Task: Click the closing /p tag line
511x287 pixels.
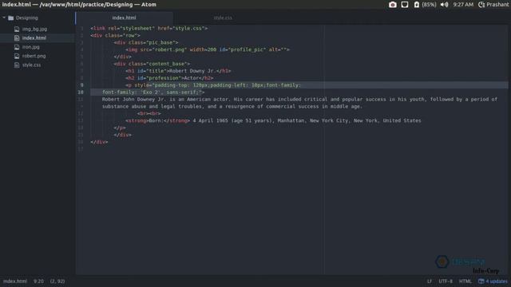Action: point(120,128)
